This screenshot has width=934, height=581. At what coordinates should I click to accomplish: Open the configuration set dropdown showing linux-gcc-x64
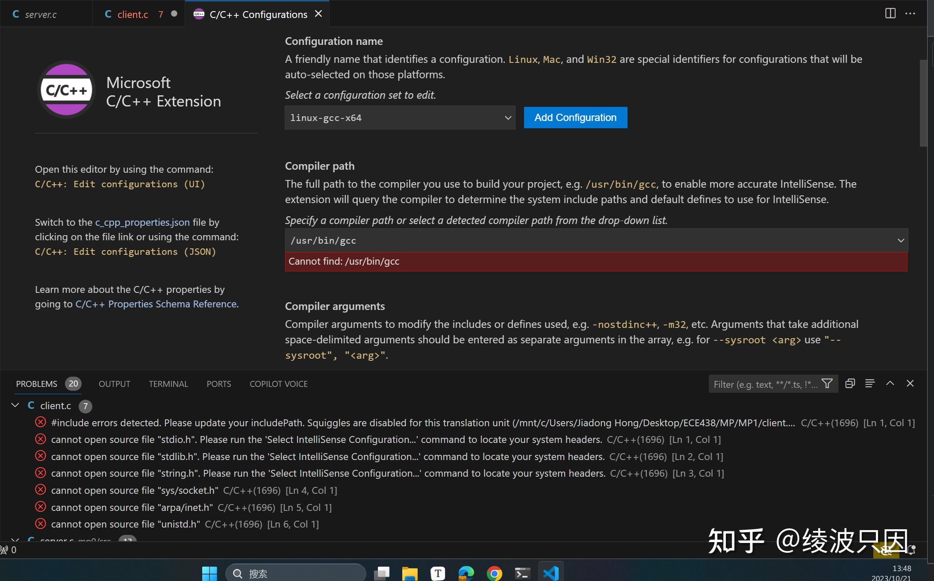pyautogui.click(x=399, y=118)
